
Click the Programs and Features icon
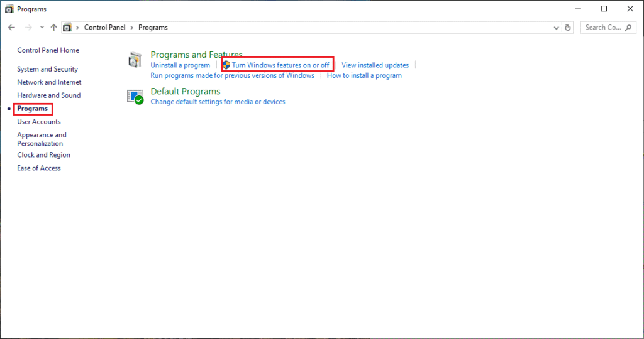click(135, 60)
